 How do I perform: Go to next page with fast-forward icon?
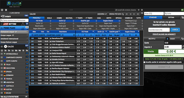pyautogui.click(x=134, y=14)
